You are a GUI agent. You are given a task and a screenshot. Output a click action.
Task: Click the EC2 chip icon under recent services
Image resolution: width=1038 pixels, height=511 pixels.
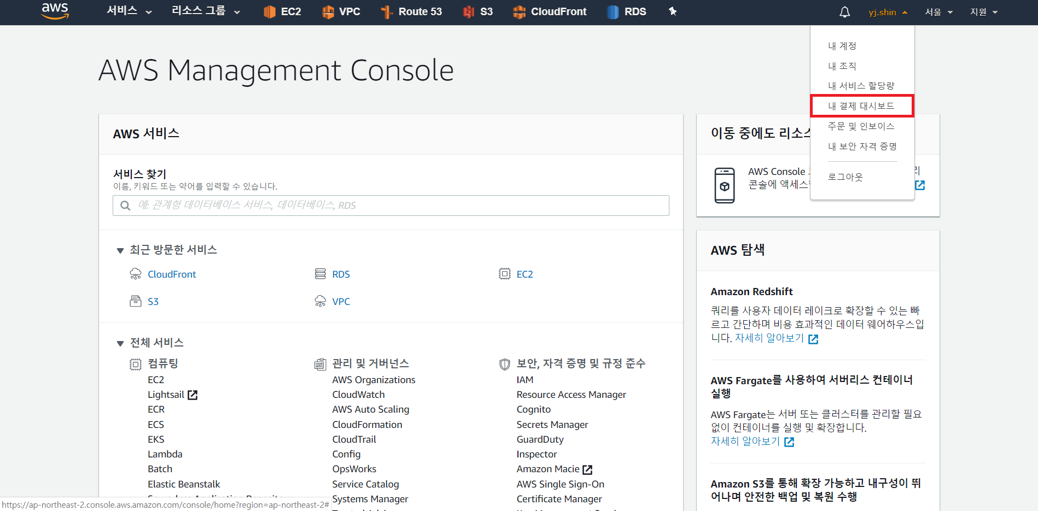pyautogui.click(x=505, y=274)
